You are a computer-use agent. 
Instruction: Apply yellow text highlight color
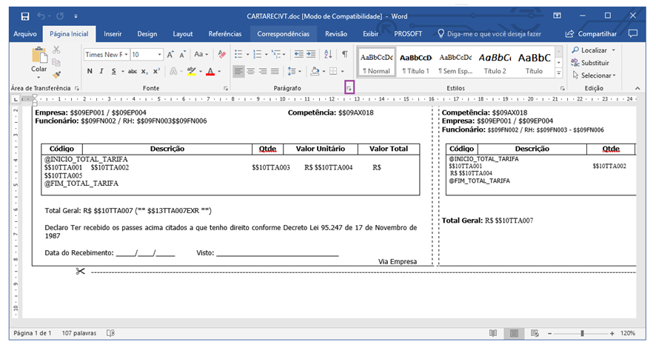click(192, 71)
